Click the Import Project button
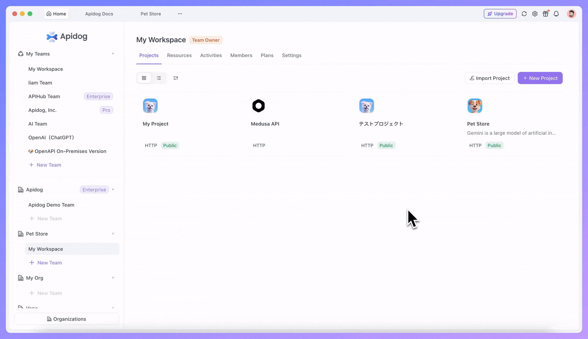Image resolution: width=588 pixels, height=339 pixels. 490,78
